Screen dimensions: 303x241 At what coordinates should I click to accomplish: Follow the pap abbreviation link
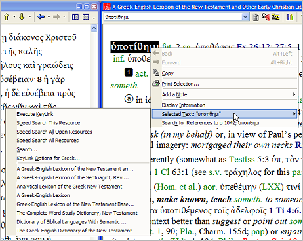(257, 232)
